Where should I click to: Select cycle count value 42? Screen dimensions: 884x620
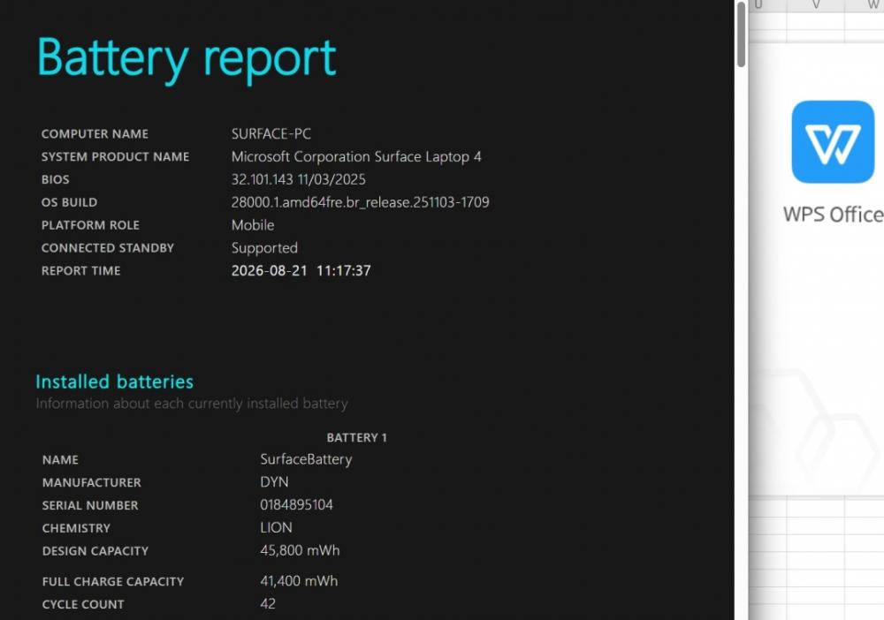click(x=268, y=604)
